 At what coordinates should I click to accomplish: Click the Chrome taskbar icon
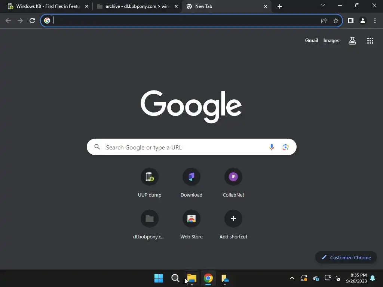coord(208,278)
